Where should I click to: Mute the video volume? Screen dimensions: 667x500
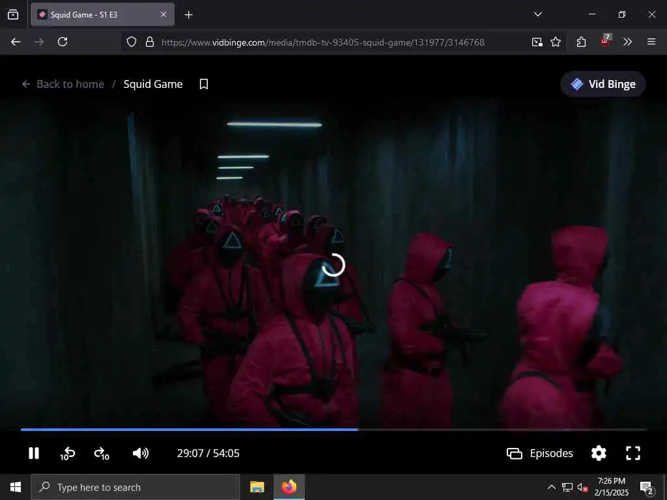[x=141, y=453]
